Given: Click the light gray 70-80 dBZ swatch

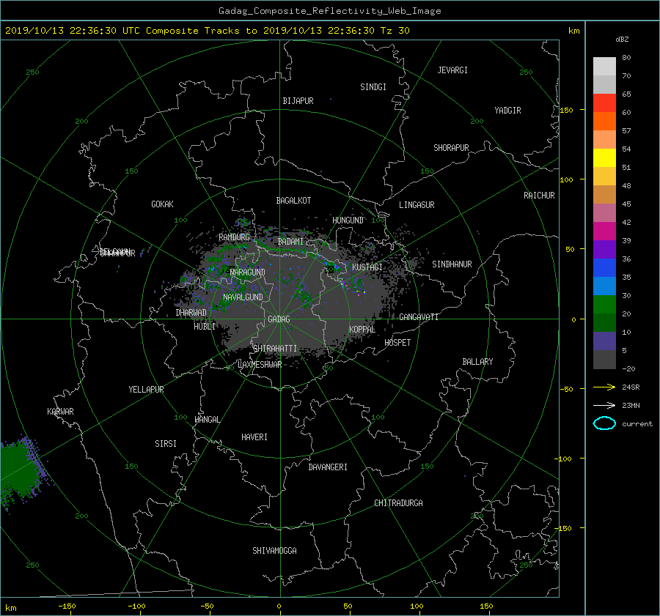Looking at the screenshot, I should pos(604,66).
